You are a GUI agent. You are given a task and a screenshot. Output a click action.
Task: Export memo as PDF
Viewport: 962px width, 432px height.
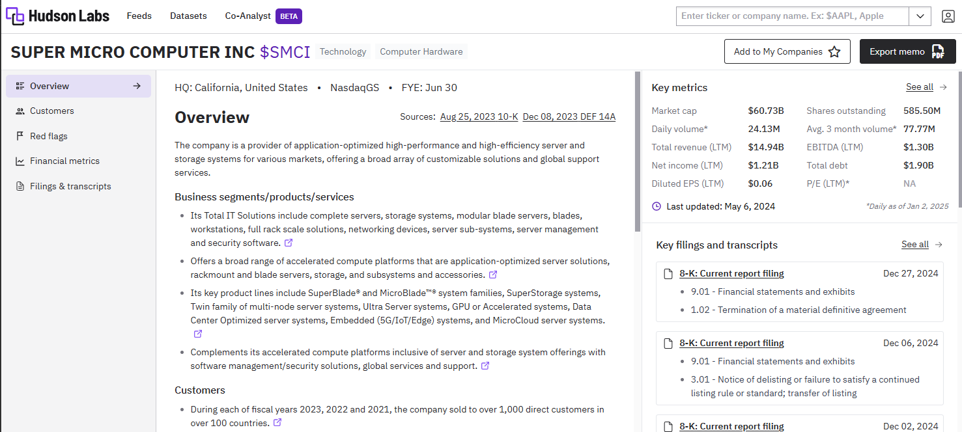click(907, 51)
